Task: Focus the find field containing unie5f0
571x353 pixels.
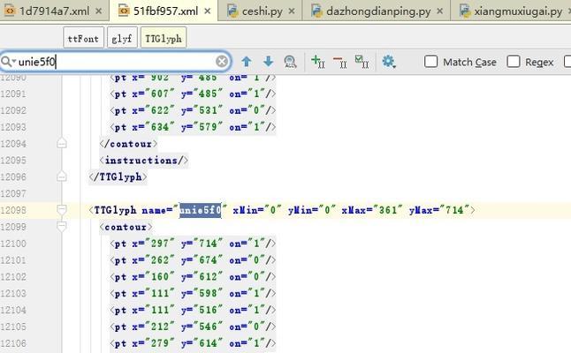Action: point(115,62)
